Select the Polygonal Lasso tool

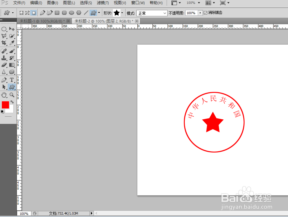pyautogui.click(x=4, y=36)
